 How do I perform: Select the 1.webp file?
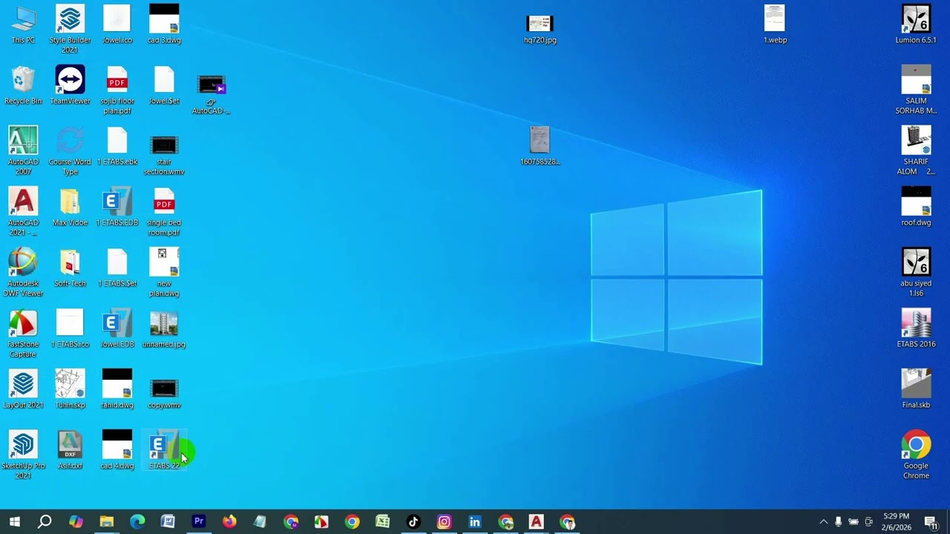click(775, 24)
